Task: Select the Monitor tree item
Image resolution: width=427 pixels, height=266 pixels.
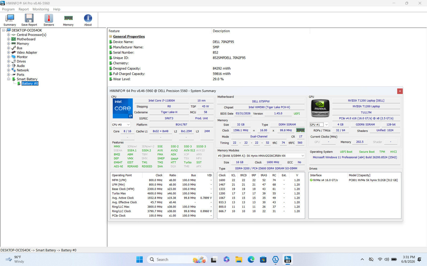Action: point(22,57)
